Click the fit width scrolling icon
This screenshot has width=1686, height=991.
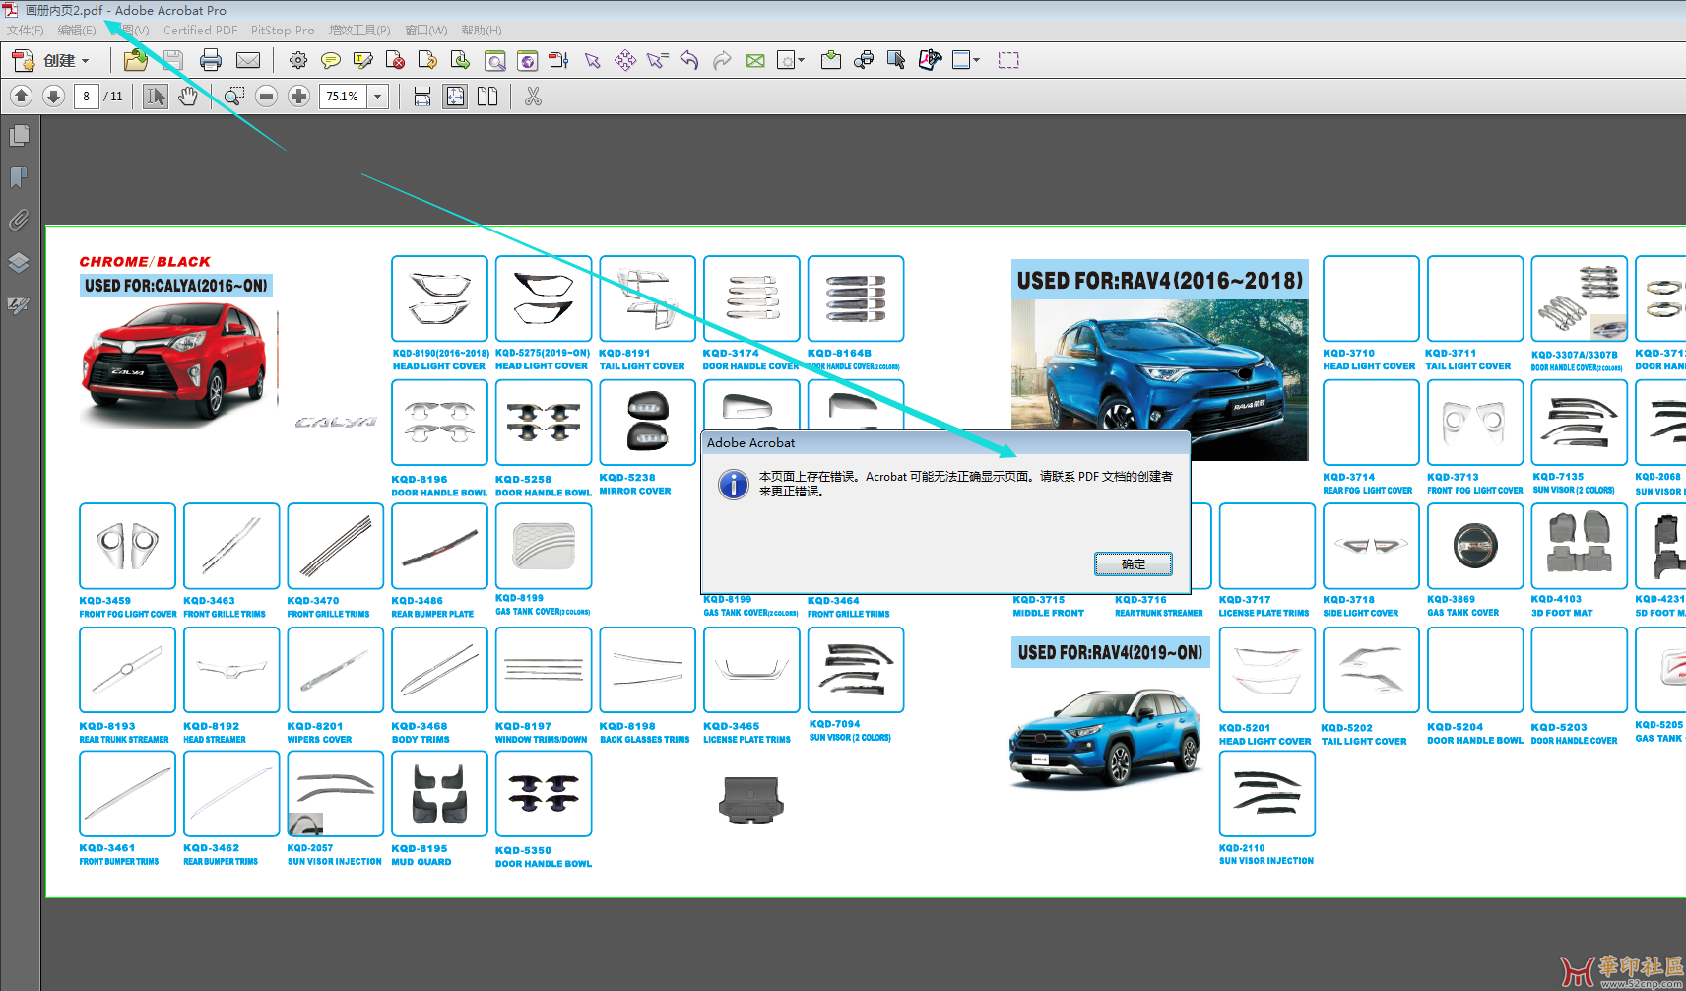tap(422, 97)
